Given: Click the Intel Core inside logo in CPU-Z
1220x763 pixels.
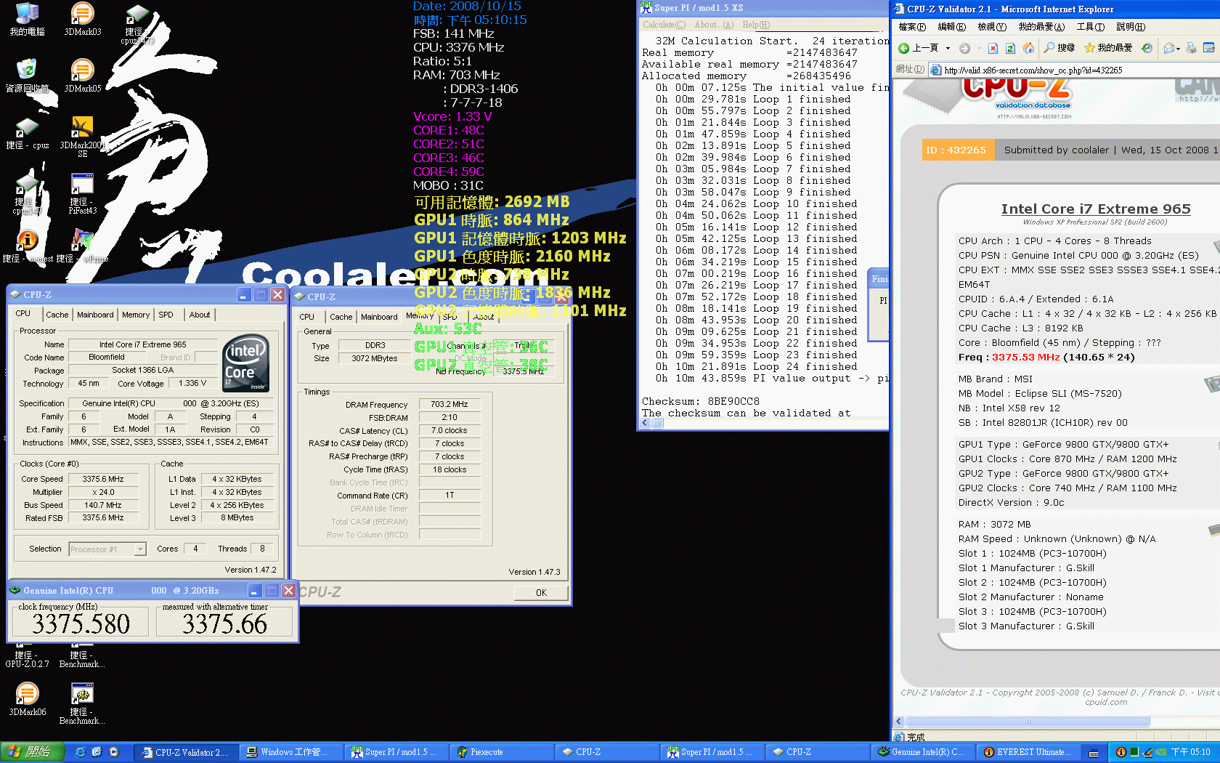Looking at the screenshot, I should coord(245,363).
